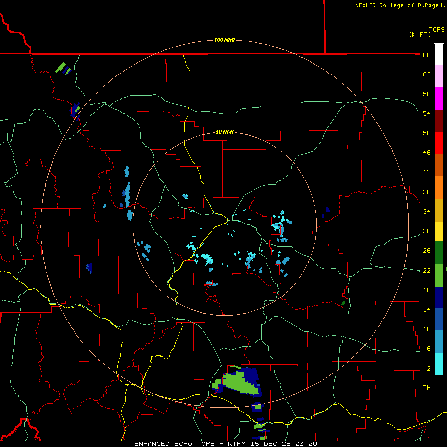The height and width of the screenshot is (447, 447).
Task: Click the legend value '14'
Action: click(427, 309)
